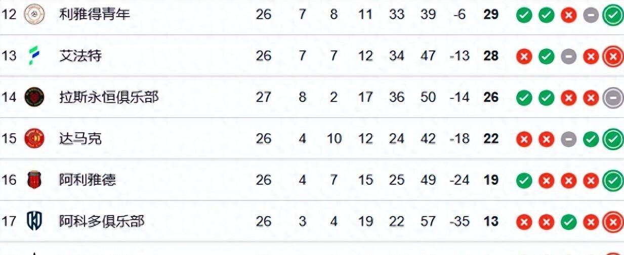Screen dimensions: 624x255
Task: Open the 拉斯永恒俱乐部 club crest
Action: point(34,96)
